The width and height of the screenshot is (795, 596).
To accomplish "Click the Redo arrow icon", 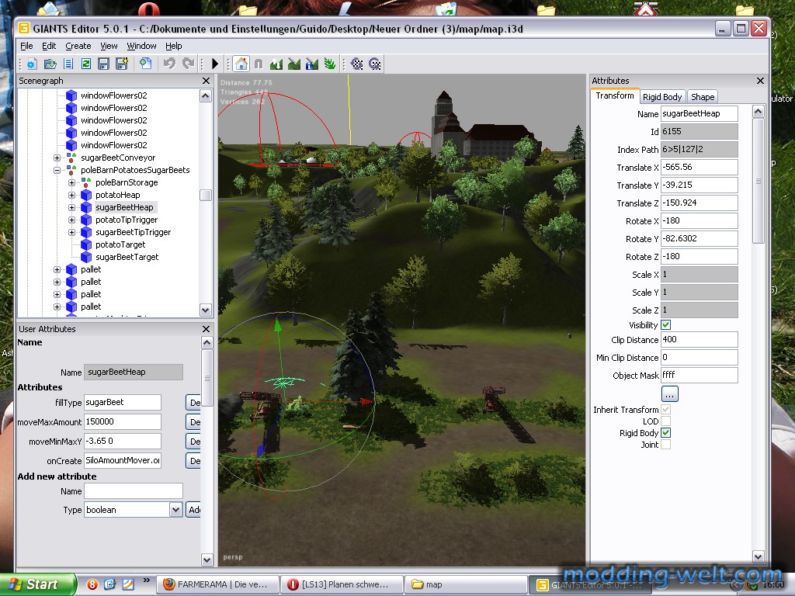I will (188, 64).
